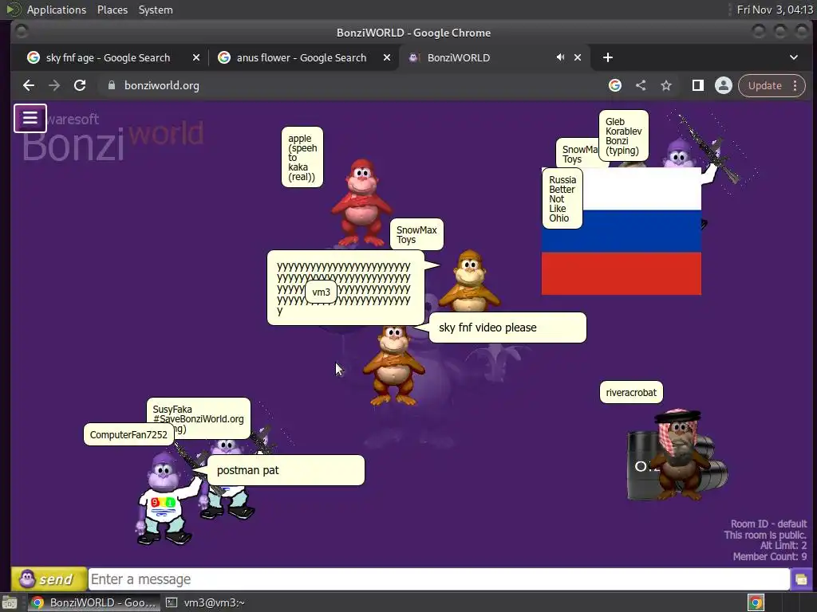817x612 pixels.
Task: Share this page with the share icon
Action: pos(641,85)
